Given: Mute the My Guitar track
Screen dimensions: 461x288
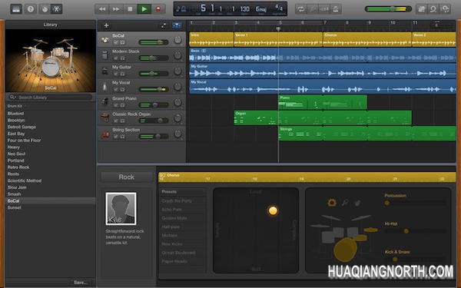Looking at the screenshot, I should pos(116,74).
